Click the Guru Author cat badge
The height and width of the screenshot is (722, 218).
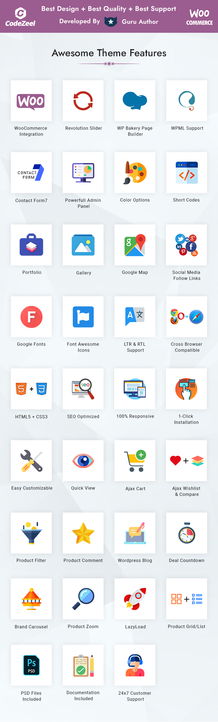111,22
